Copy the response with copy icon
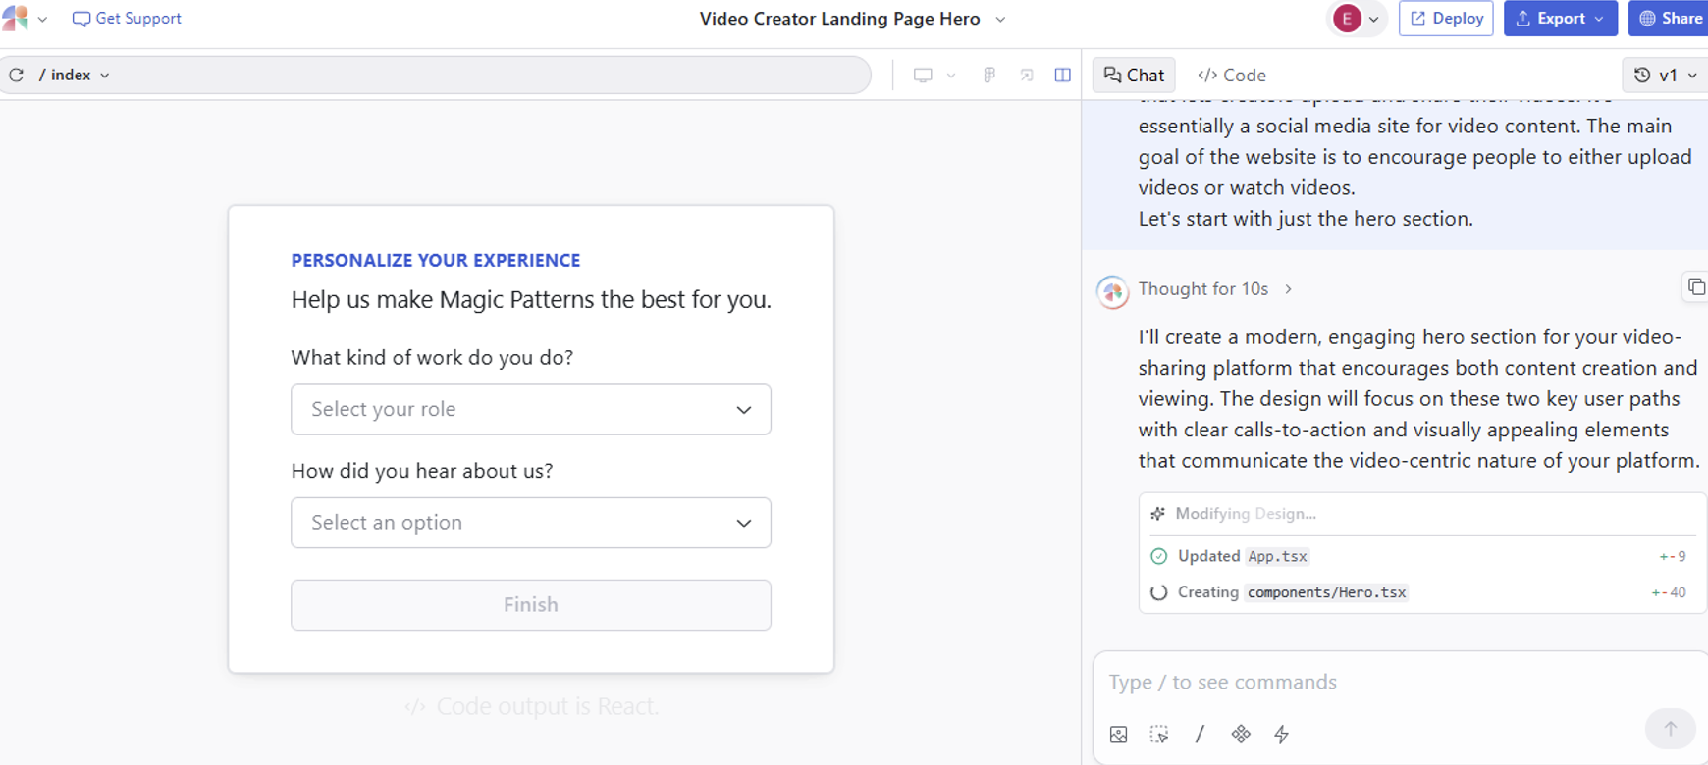The image size is (1708, 765). [1695, 287]
